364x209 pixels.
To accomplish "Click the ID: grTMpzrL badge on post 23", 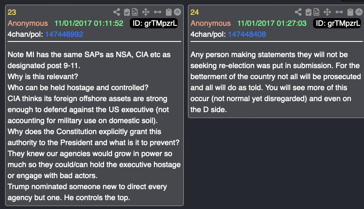I will point(154,23).
